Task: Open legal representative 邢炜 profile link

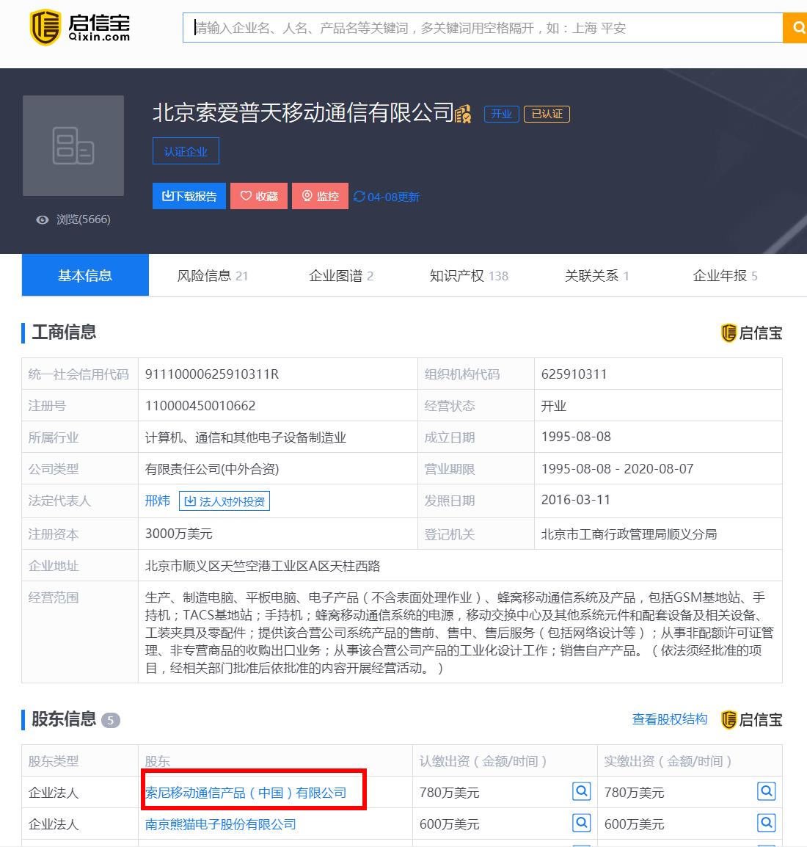Action: tap(158, 501)
